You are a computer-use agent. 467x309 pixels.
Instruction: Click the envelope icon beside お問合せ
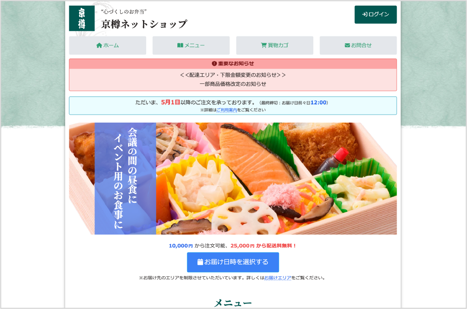(347, 45)
